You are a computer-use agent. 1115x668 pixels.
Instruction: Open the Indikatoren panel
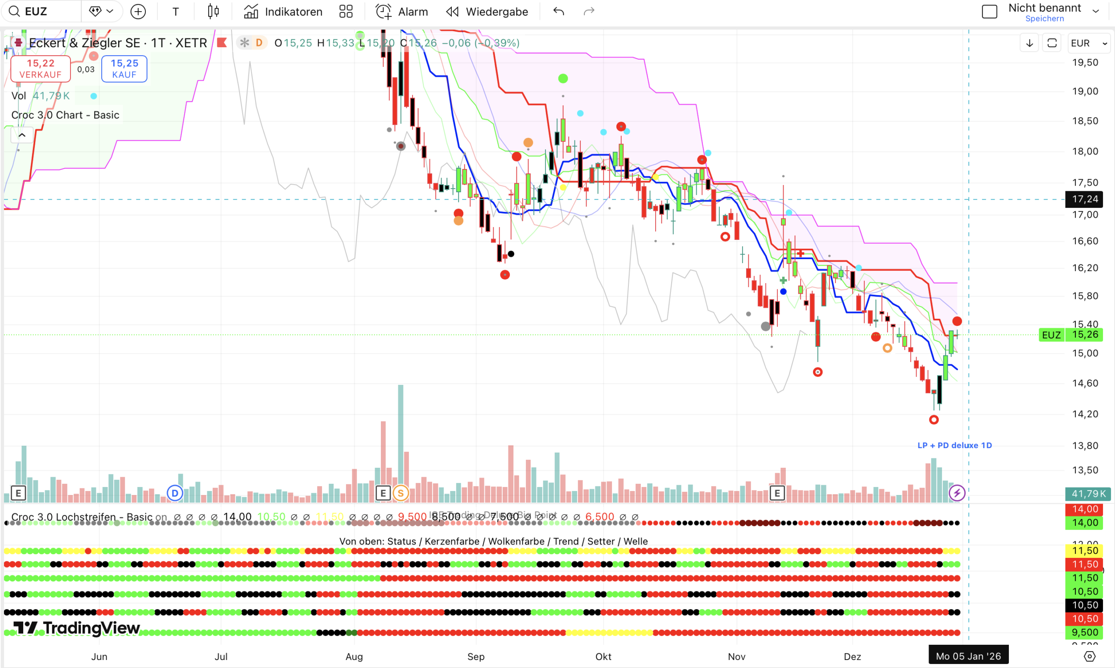coord(283,11)
